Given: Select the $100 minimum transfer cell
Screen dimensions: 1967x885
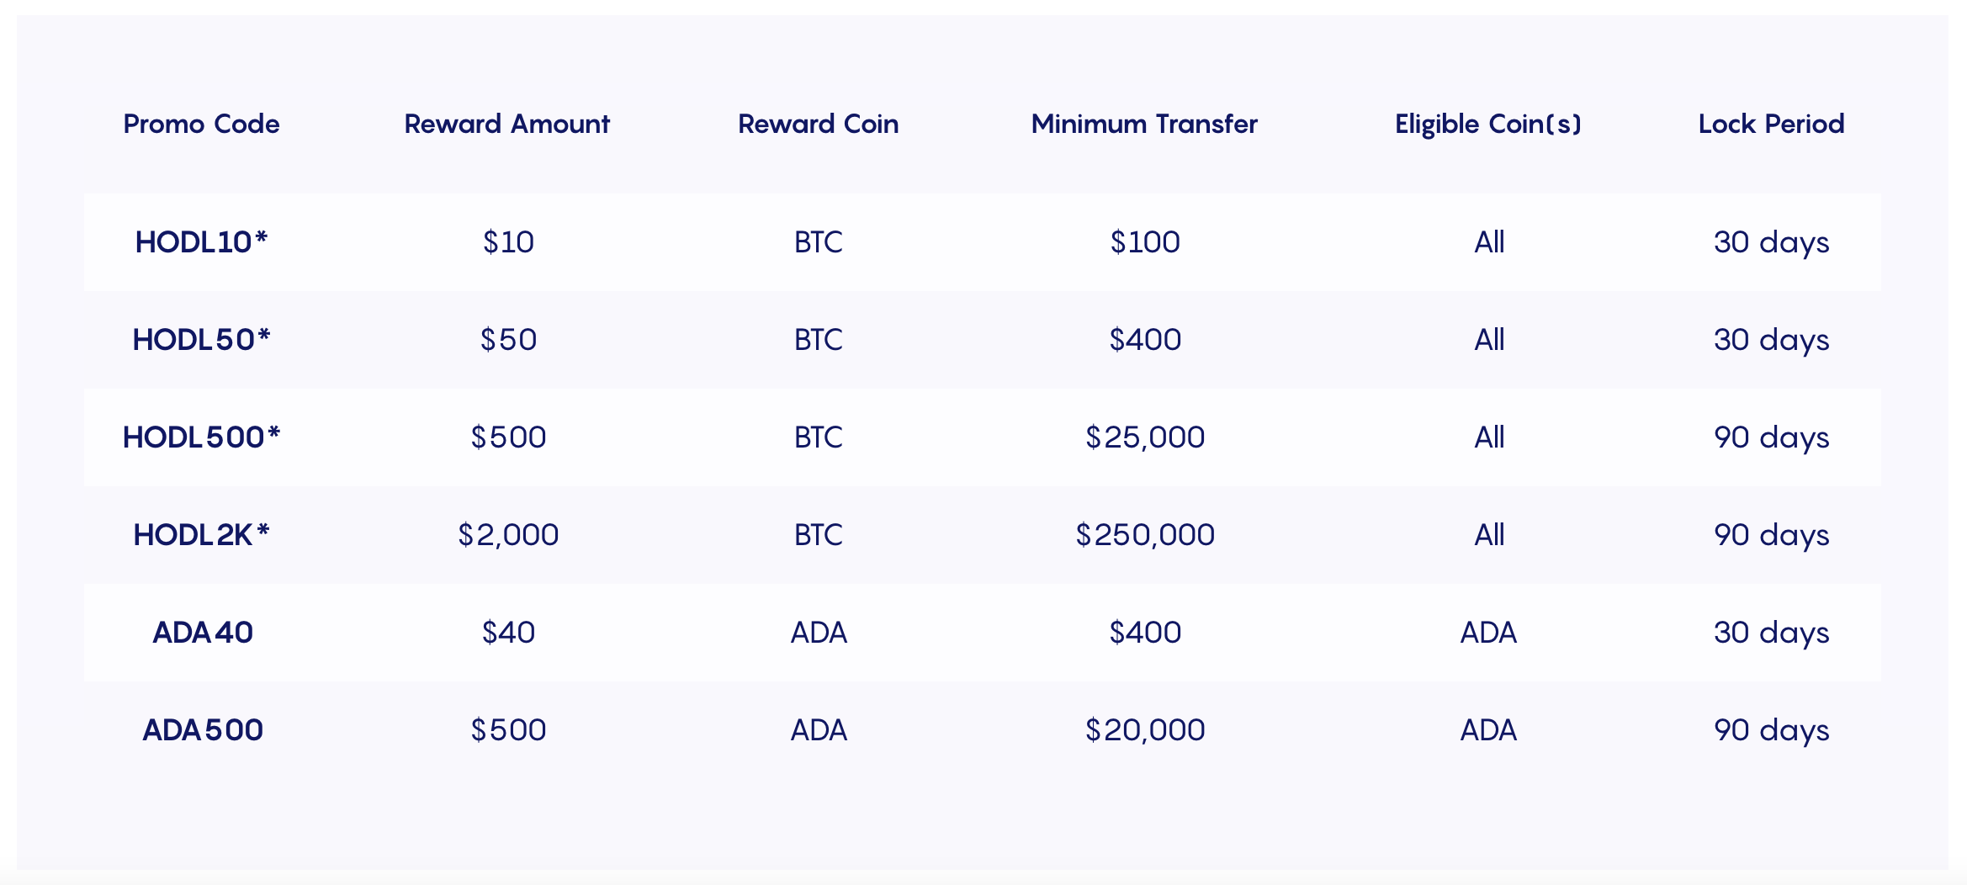Looking at the screenshot, I should tap(1145, 242).
